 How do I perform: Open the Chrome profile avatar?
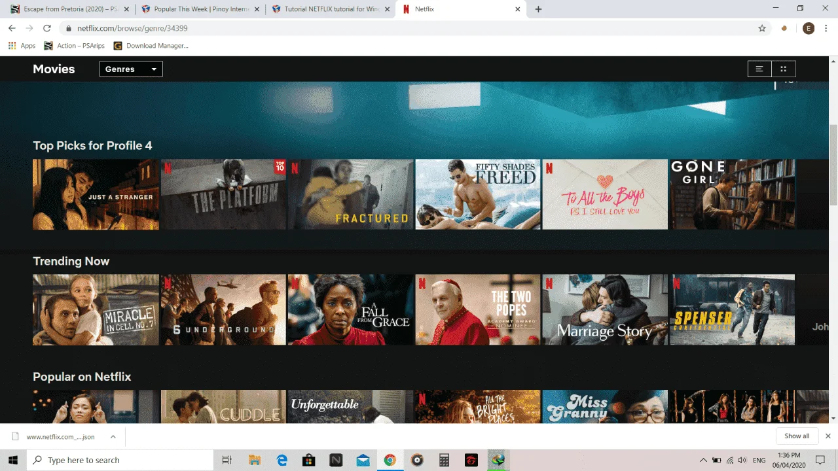pyautogui.click(x=809, y=28)
